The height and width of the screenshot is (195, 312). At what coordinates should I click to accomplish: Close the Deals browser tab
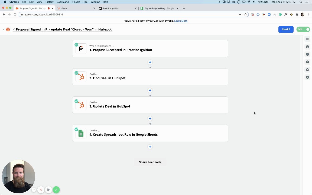pyautogui.click(x=94, y=8)
